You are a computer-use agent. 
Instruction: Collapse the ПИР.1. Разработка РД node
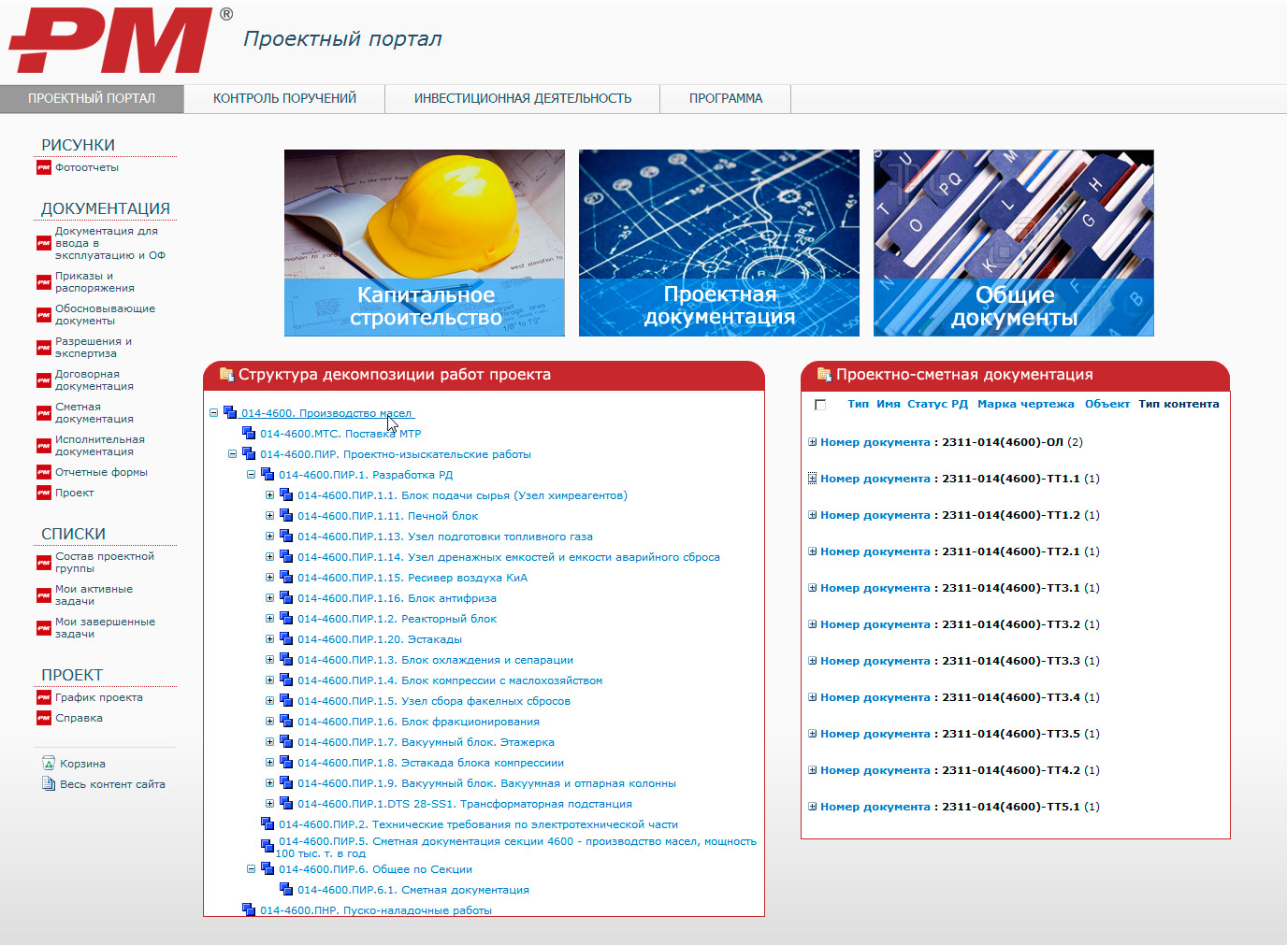pos(251,474)
